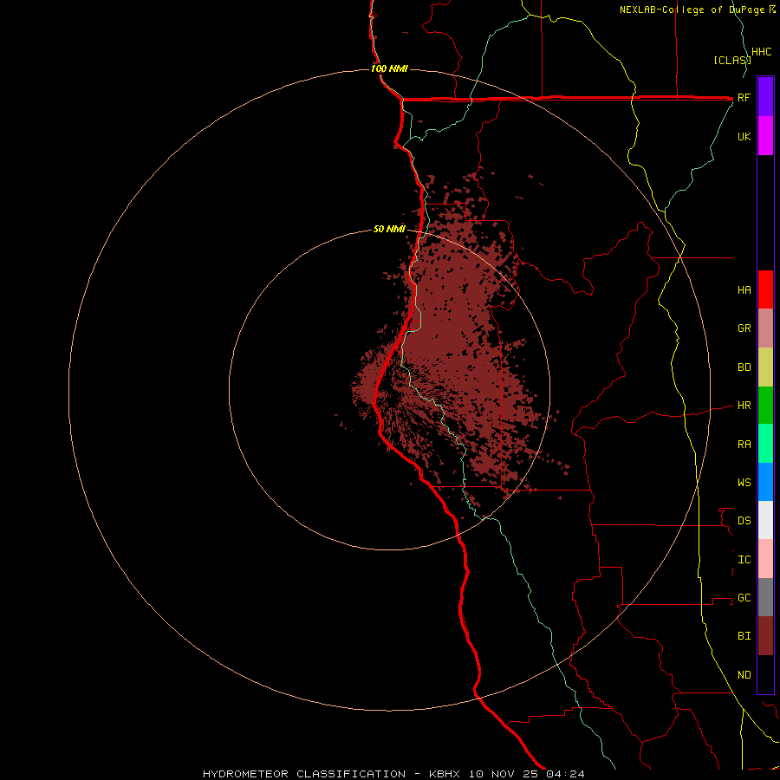This screenshot has height=780, width=780.
Task: Click the [CLAS] label
Action: click(x=731, y=60)
